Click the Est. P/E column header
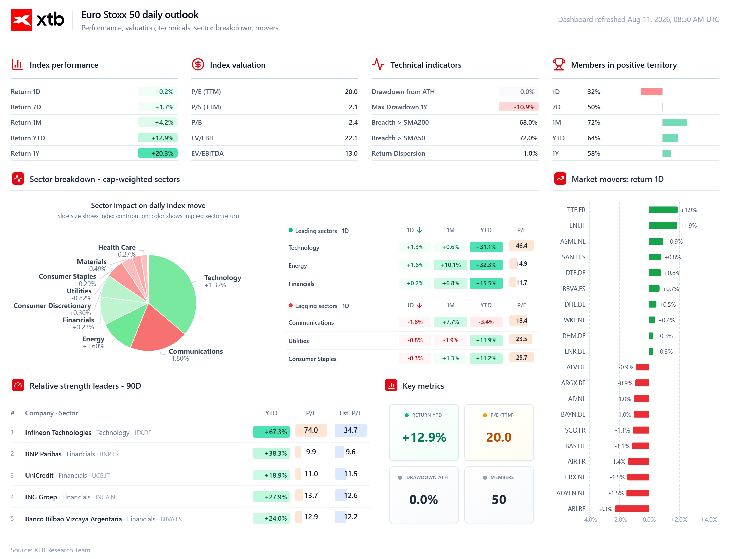730x559 pixels. point(351,413)
